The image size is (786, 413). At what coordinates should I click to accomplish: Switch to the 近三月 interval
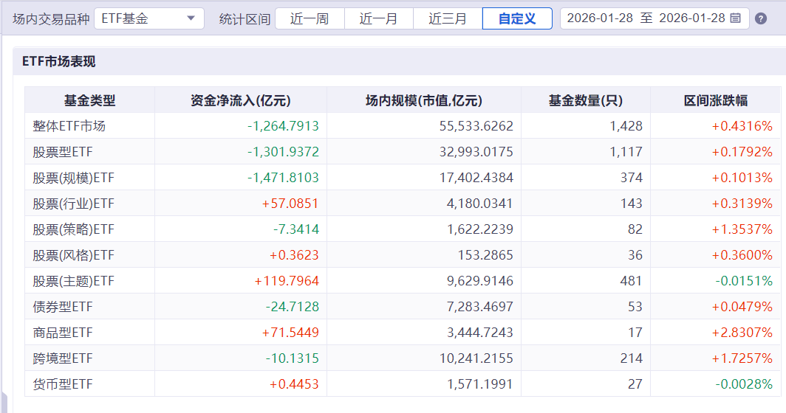[448, 19]
